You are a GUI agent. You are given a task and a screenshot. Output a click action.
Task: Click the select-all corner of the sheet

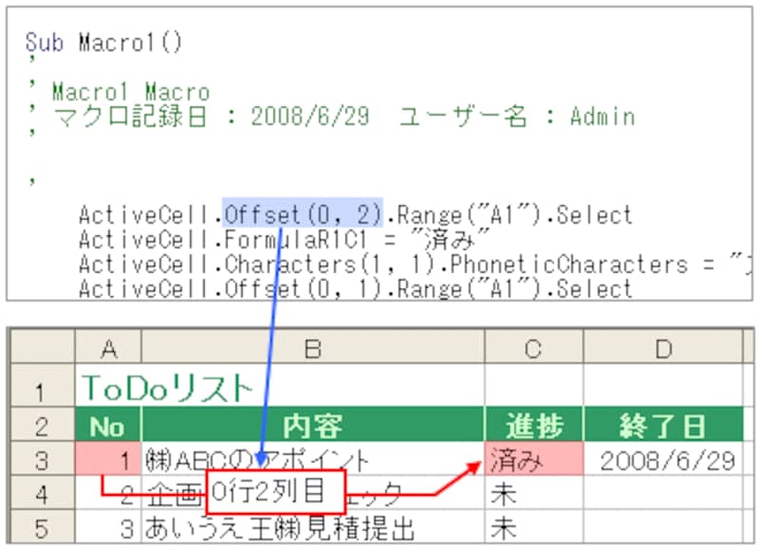(42, 349)
